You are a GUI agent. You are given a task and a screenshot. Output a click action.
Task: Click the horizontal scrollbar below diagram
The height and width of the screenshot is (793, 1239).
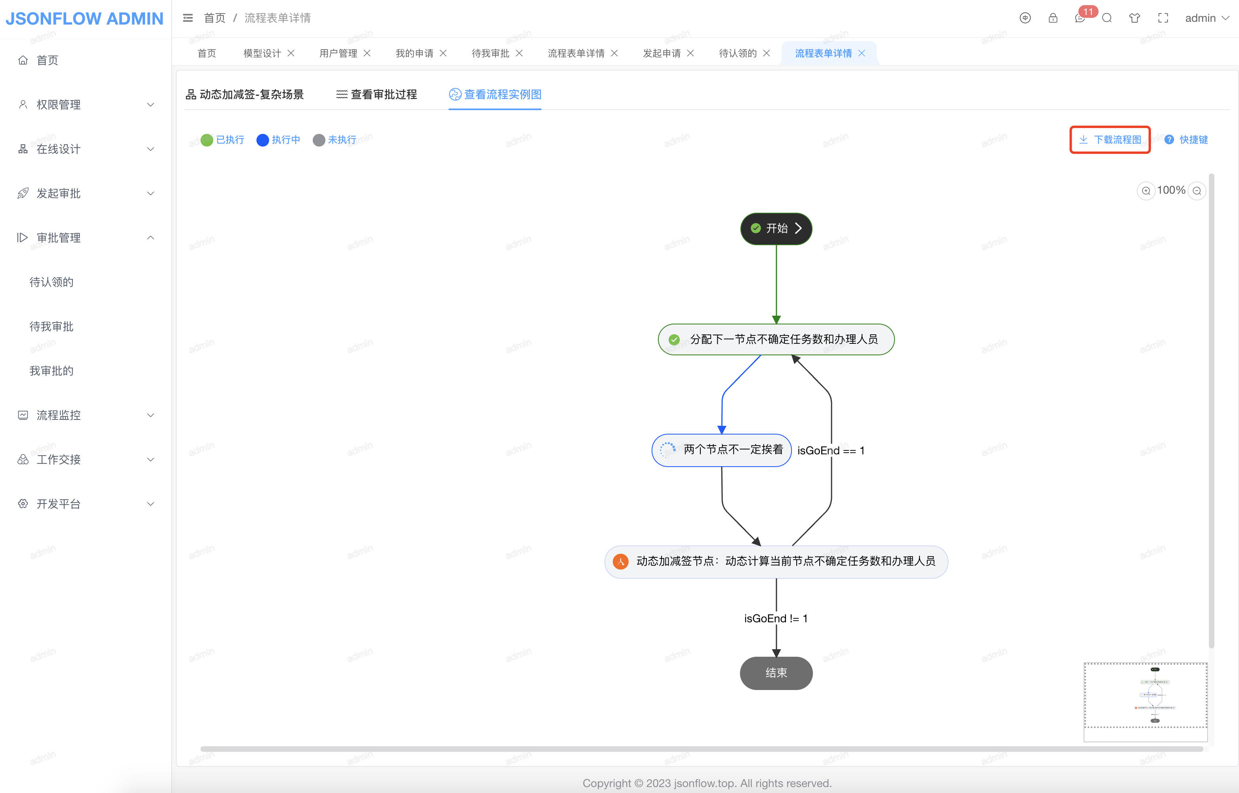tap(701, 749)
